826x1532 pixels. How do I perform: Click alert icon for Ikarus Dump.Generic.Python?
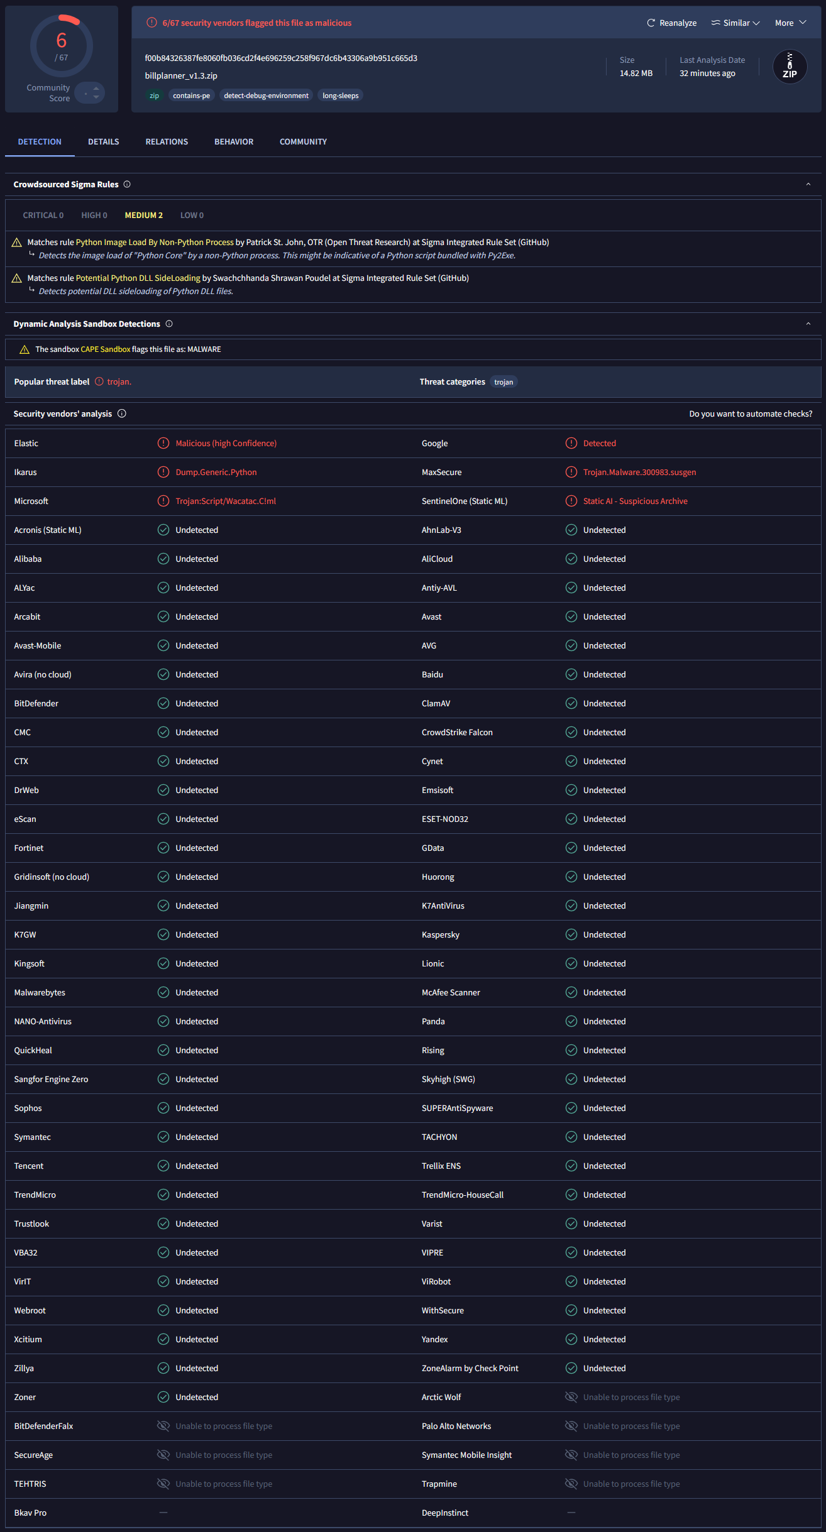[163, 472]
